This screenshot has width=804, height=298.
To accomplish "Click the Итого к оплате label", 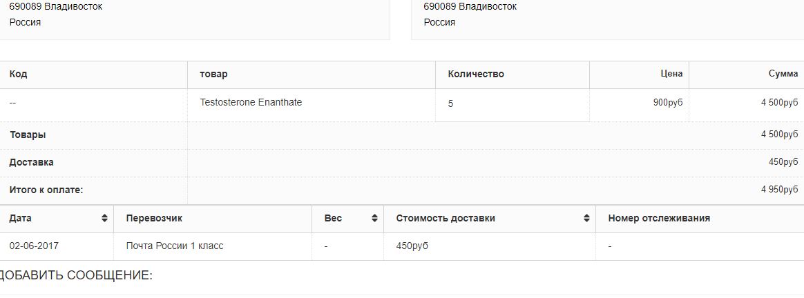I will click(46, 190).
